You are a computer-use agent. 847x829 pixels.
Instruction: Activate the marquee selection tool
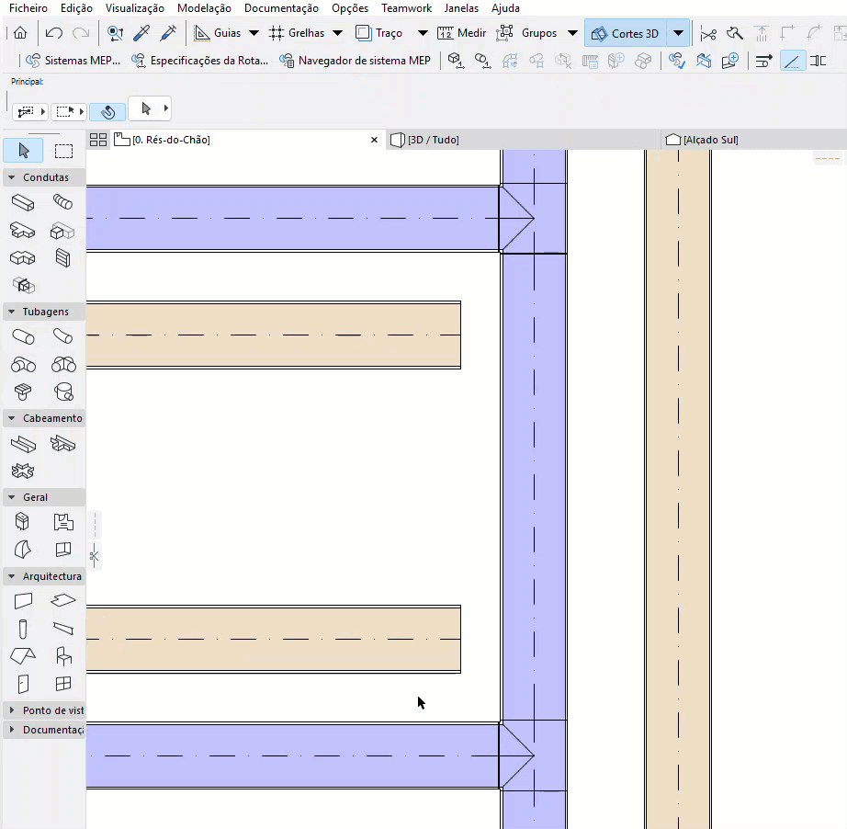[63, 150]
